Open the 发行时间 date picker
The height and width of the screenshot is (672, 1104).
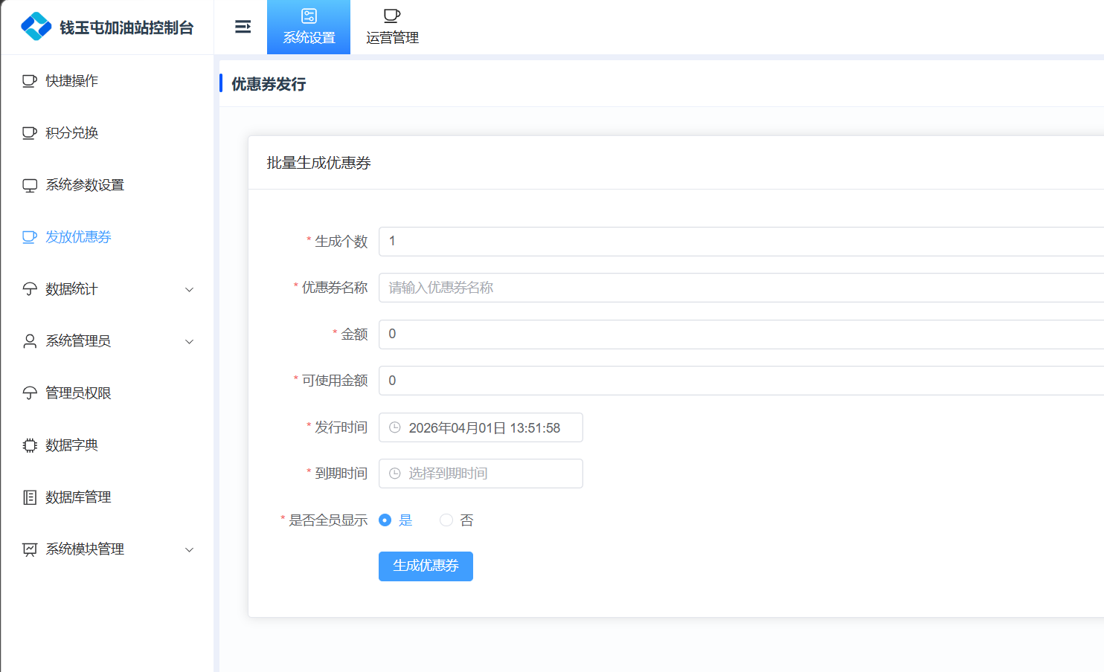point(481,427)
